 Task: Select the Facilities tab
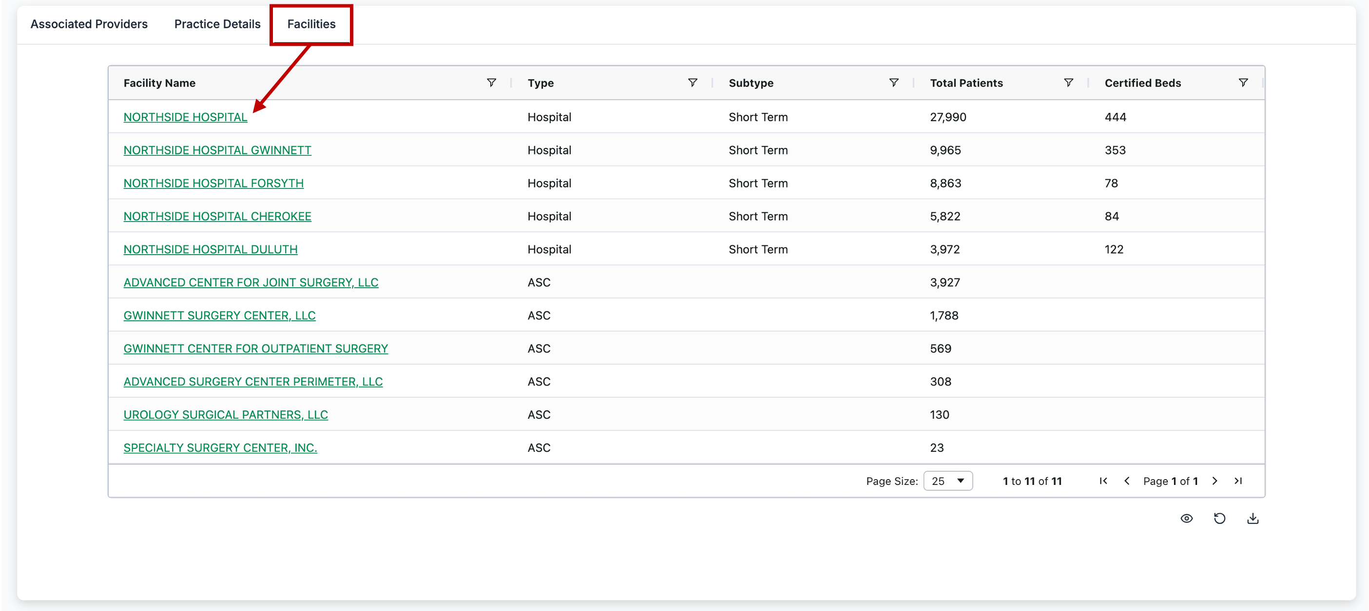coord(311,24)
